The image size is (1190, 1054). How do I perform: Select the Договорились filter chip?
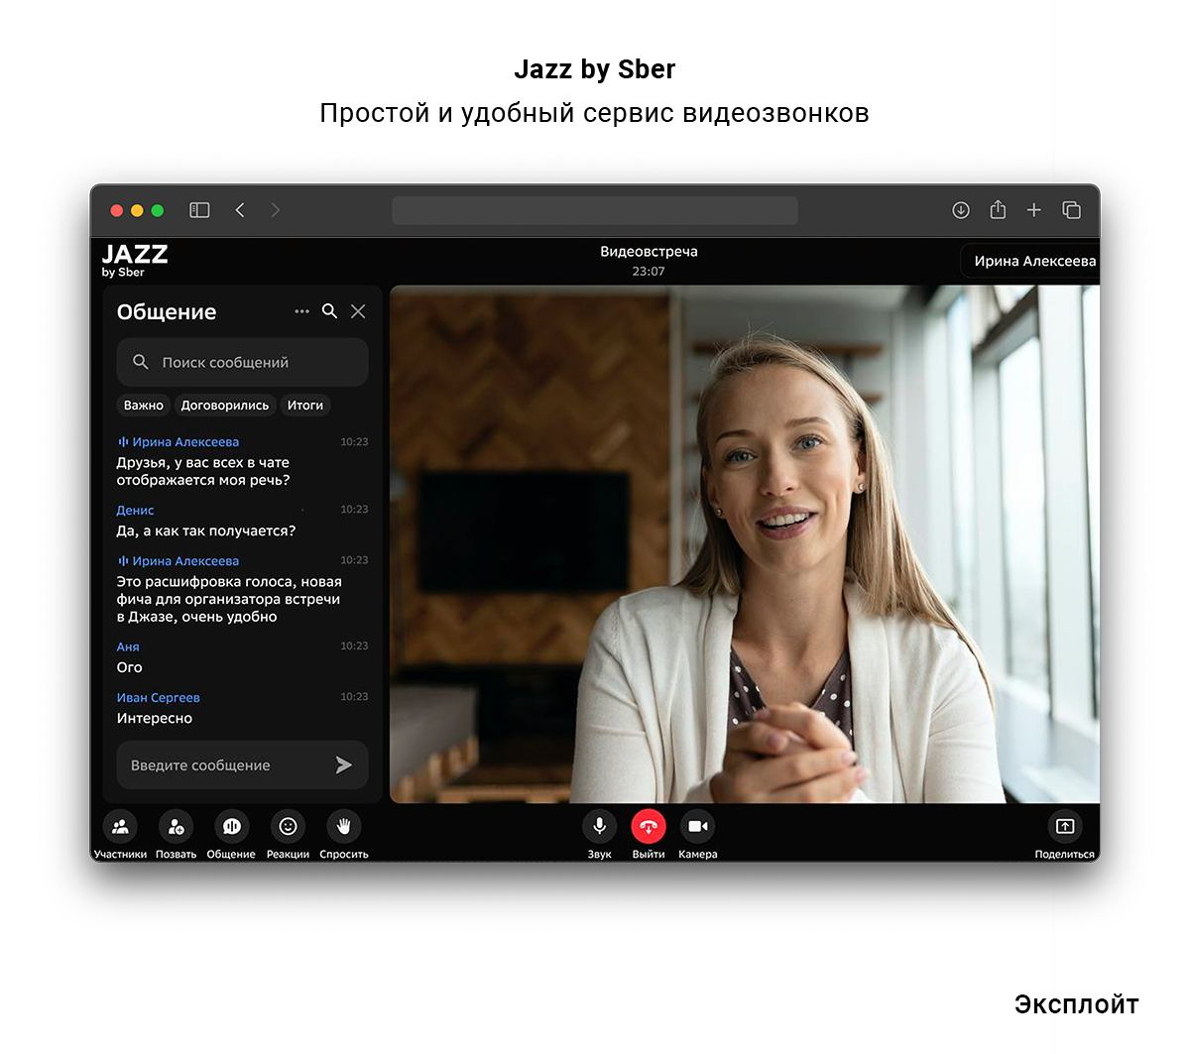point(225,406)
